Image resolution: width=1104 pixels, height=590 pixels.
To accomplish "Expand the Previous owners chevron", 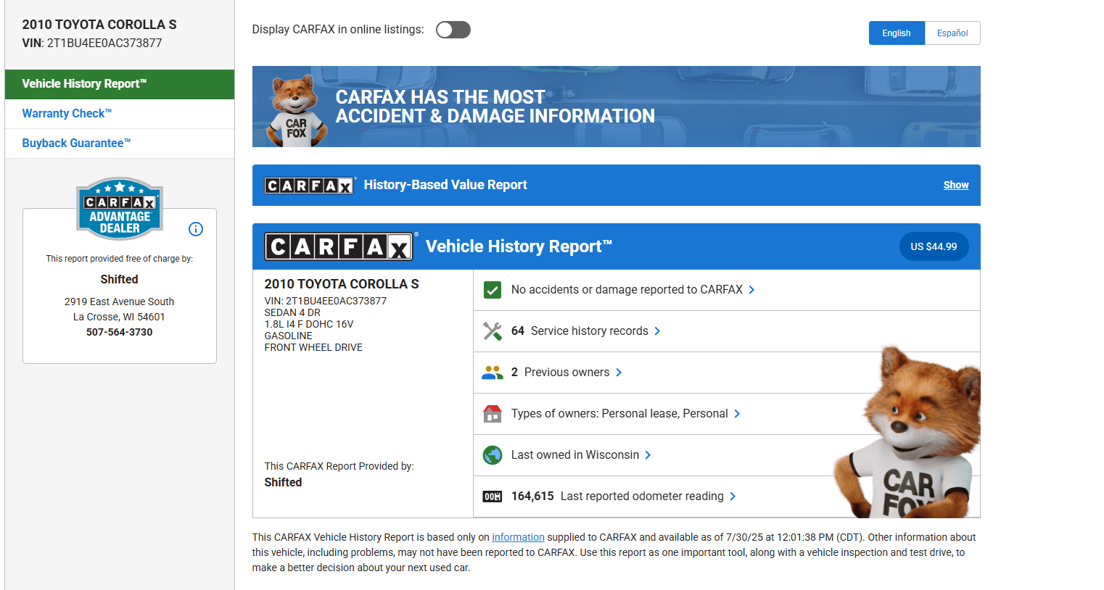I will (x=619, y=373).
